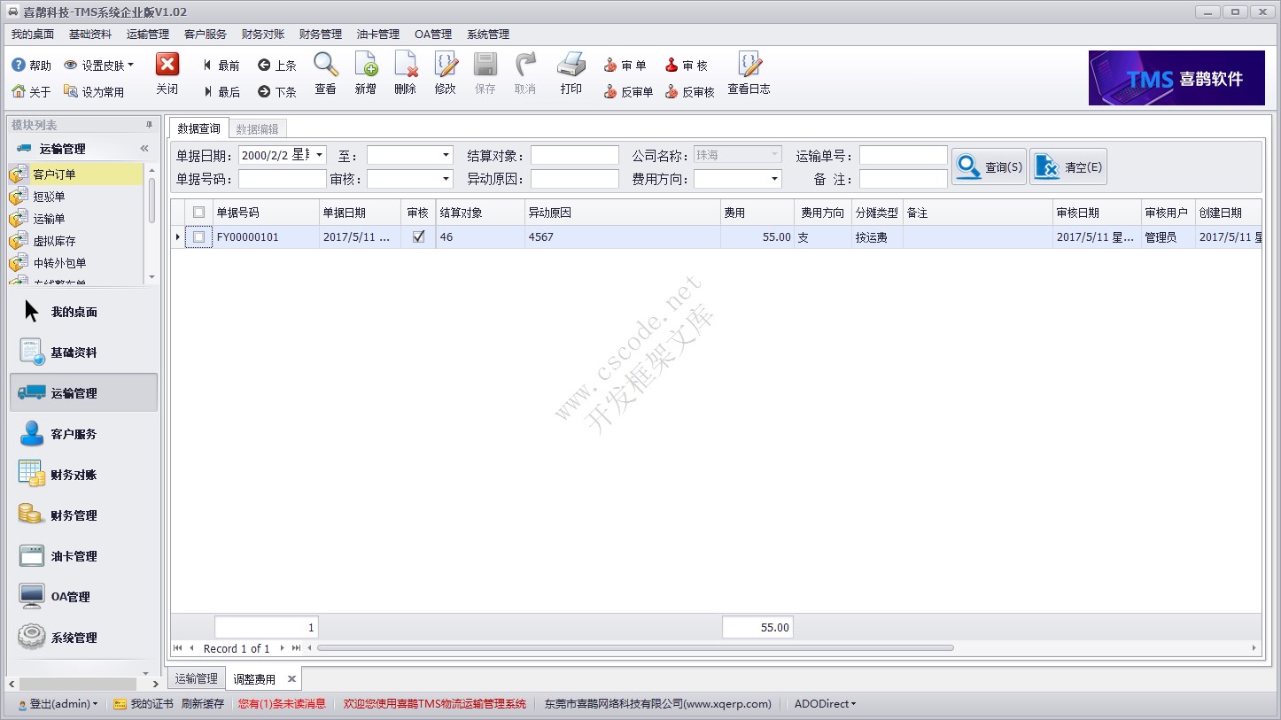Open 我的桌面 in sidebar

click(x=82, y=312)
